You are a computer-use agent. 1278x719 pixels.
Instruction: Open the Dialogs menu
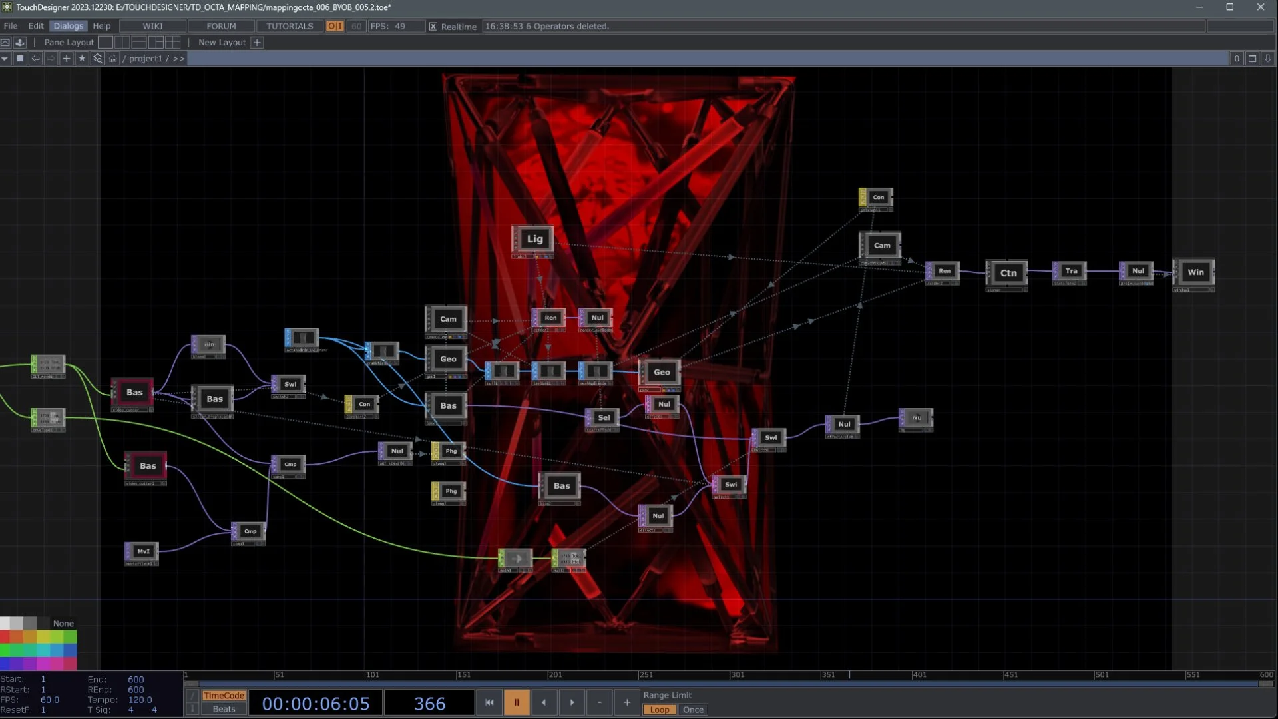tap(69, 26)
